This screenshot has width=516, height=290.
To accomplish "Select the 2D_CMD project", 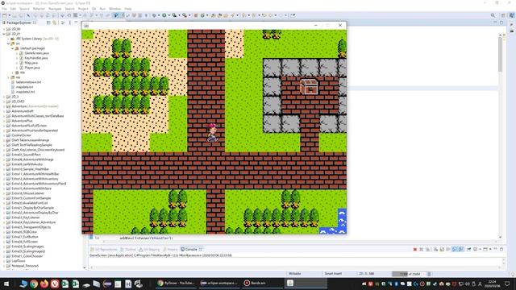I will coord(18,101).
